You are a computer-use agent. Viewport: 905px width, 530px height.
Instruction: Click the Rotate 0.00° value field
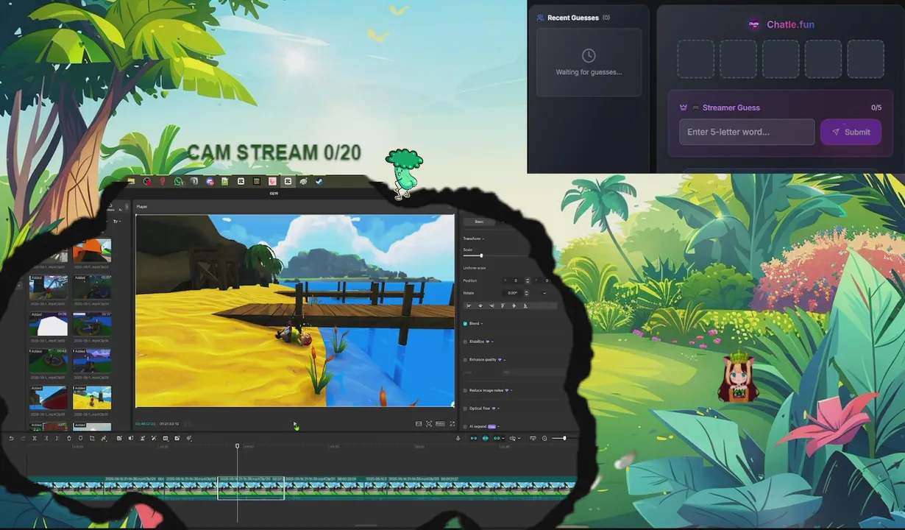pyautogui.click(x=512, y=293)
